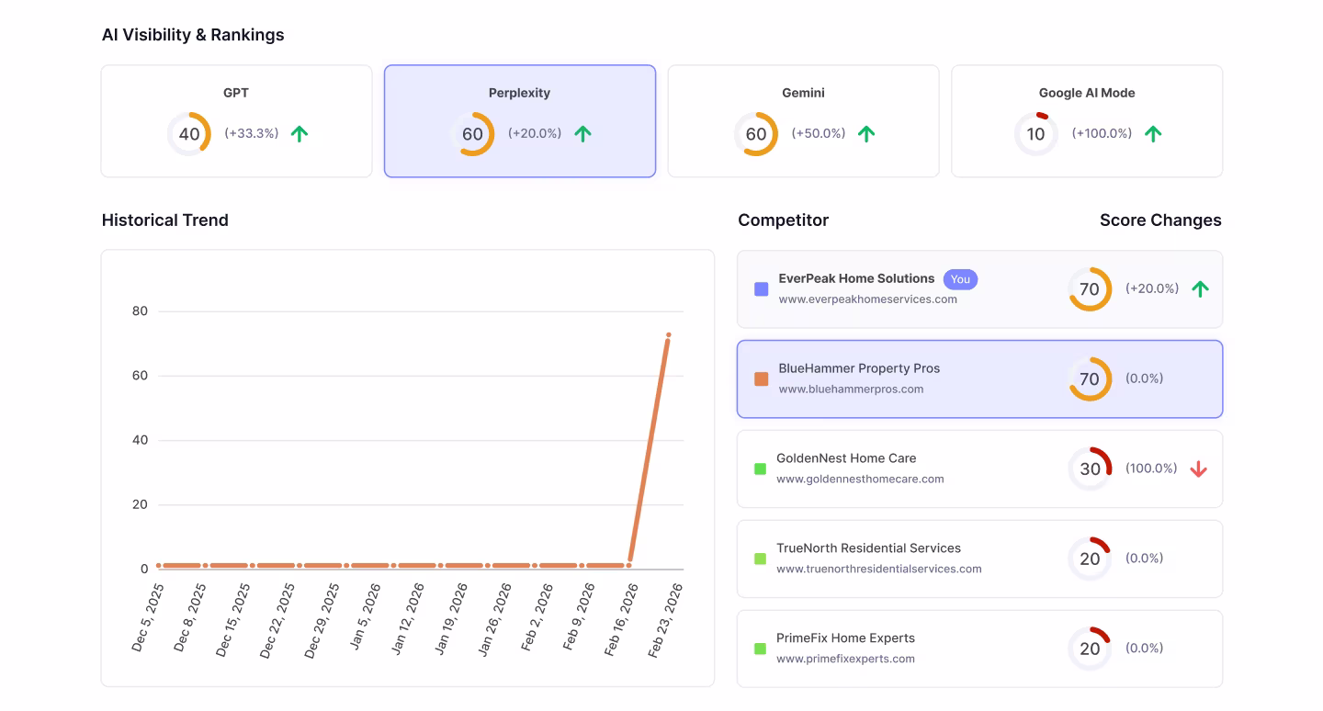Click the green increase arrow for EverPeak Home Solutions

(1200, 288)
